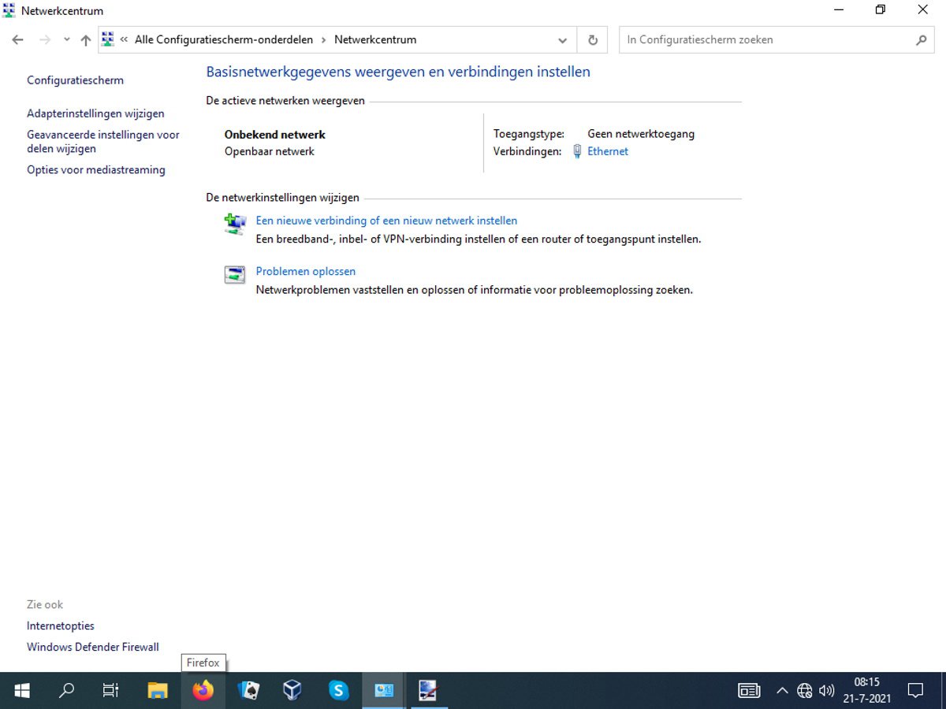Open Problemen oplossen link
This screenshot has height=709, width=946.
click(306, 271)
